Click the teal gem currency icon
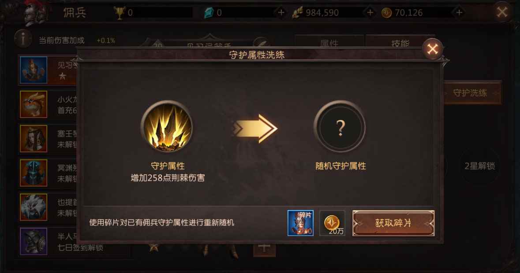 pyautogui.click(x=209, y=13)
